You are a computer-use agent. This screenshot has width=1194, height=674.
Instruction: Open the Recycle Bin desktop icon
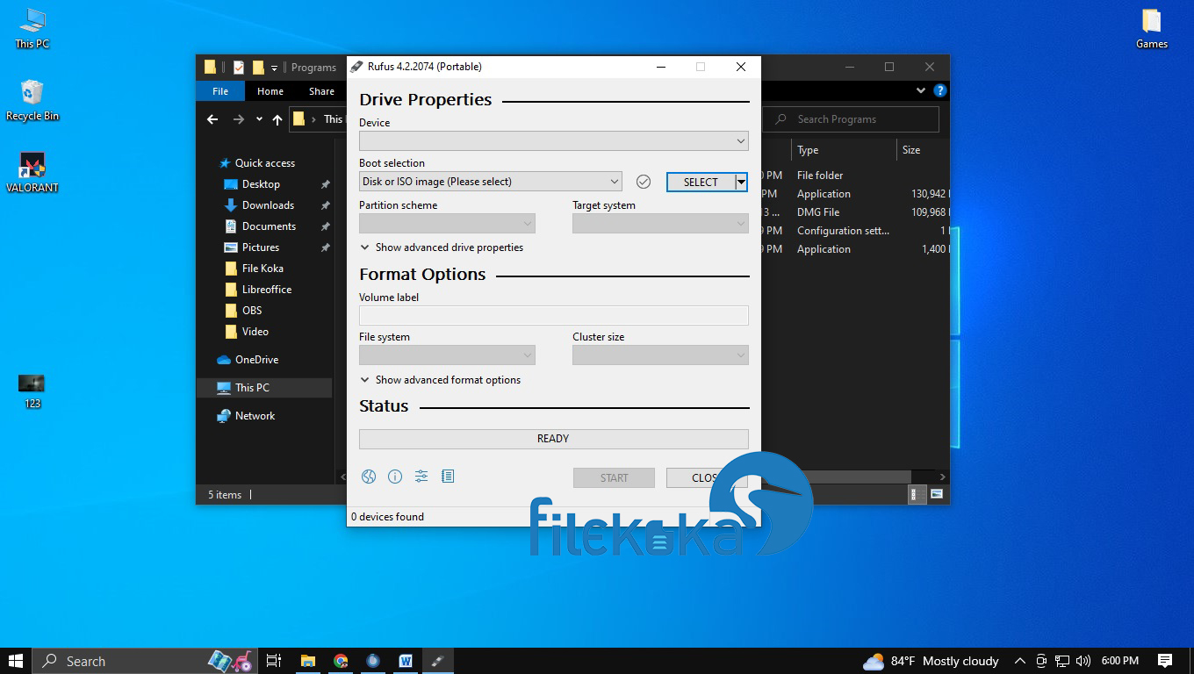coord(32,99)
